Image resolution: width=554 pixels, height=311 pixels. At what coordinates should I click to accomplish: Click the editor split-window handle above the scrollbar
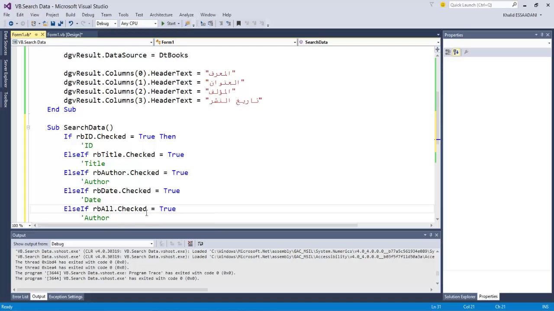[437, 49]
